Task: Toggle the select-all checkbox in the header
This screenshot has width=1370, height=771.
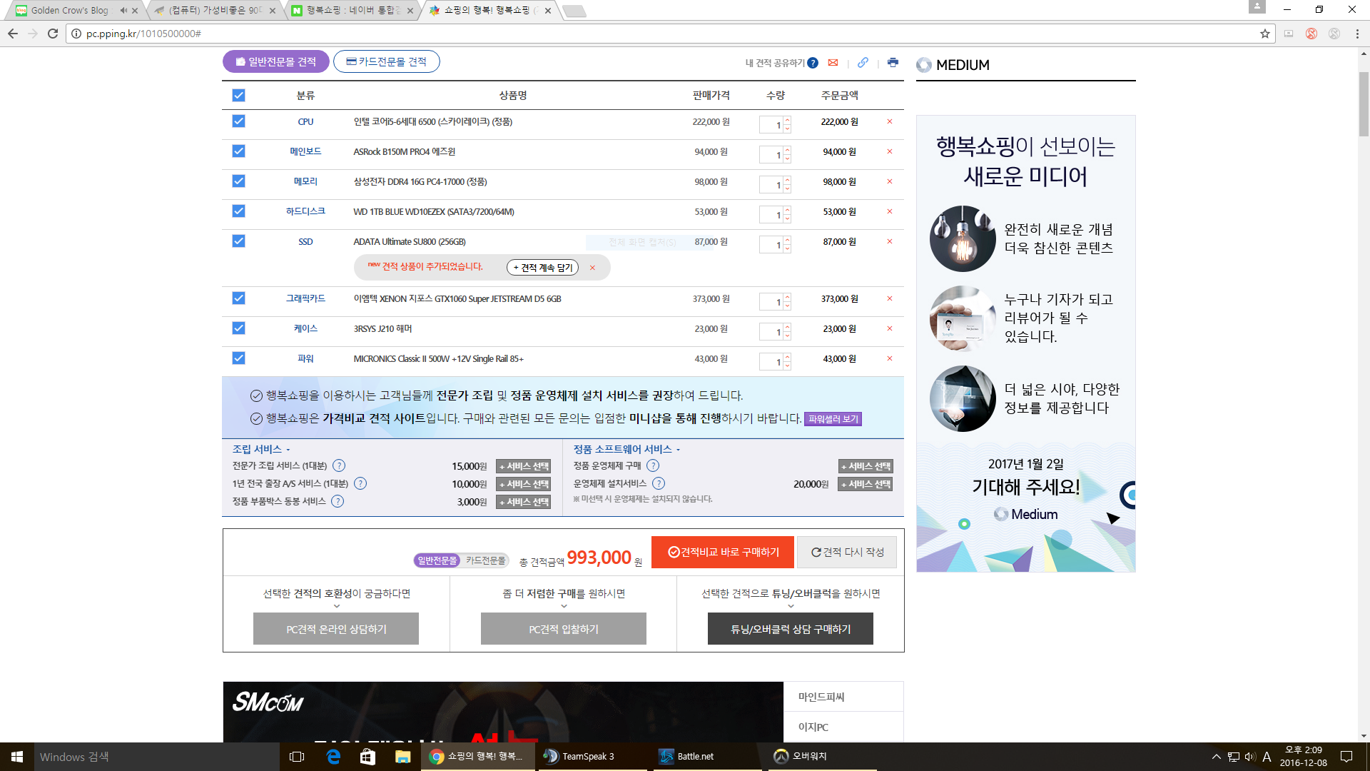Action: point(238,95)
